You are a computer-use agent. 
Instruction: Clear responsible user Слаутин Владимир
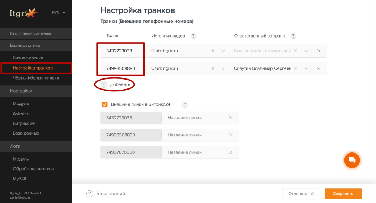[296, 68]
